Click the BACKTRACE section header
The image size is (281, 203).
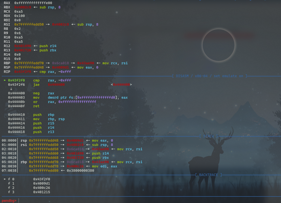pos(208,175)
